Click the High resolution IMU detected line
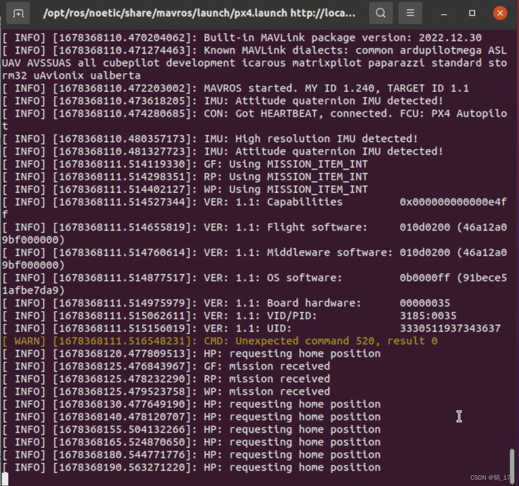The width and height of the screenshot is (519, 486). click(210, 138)
